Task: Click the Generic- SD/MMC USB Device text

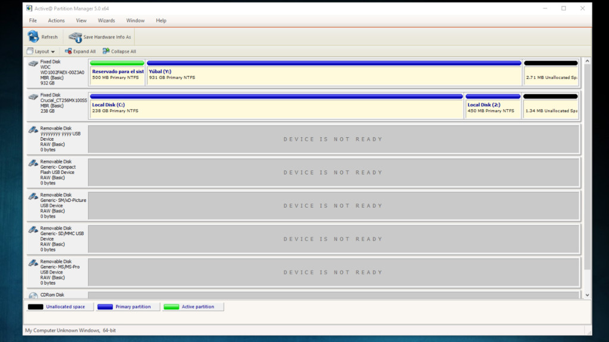Action: pyautogui.click(x=62, y=236)
